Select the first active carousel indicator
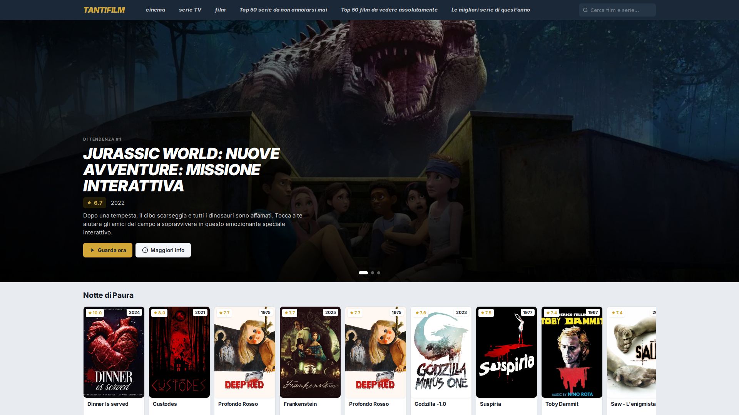739x415 pixels. [x=363, y=273]
